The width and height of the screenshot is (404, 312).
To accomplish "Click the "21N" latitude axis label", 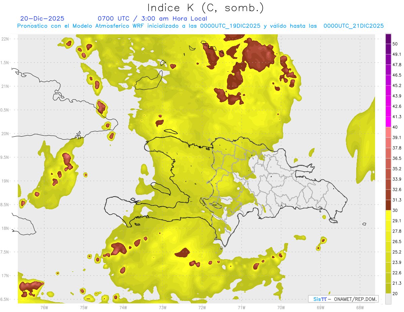I will (5, 86).
